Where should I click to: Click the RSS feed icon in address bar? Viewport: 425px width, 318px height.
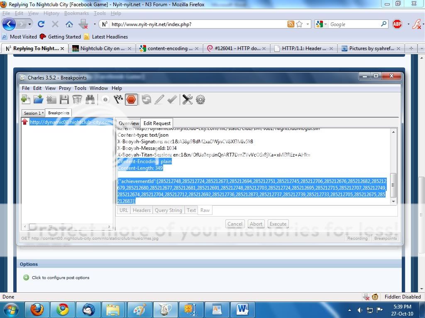point(291,24)
